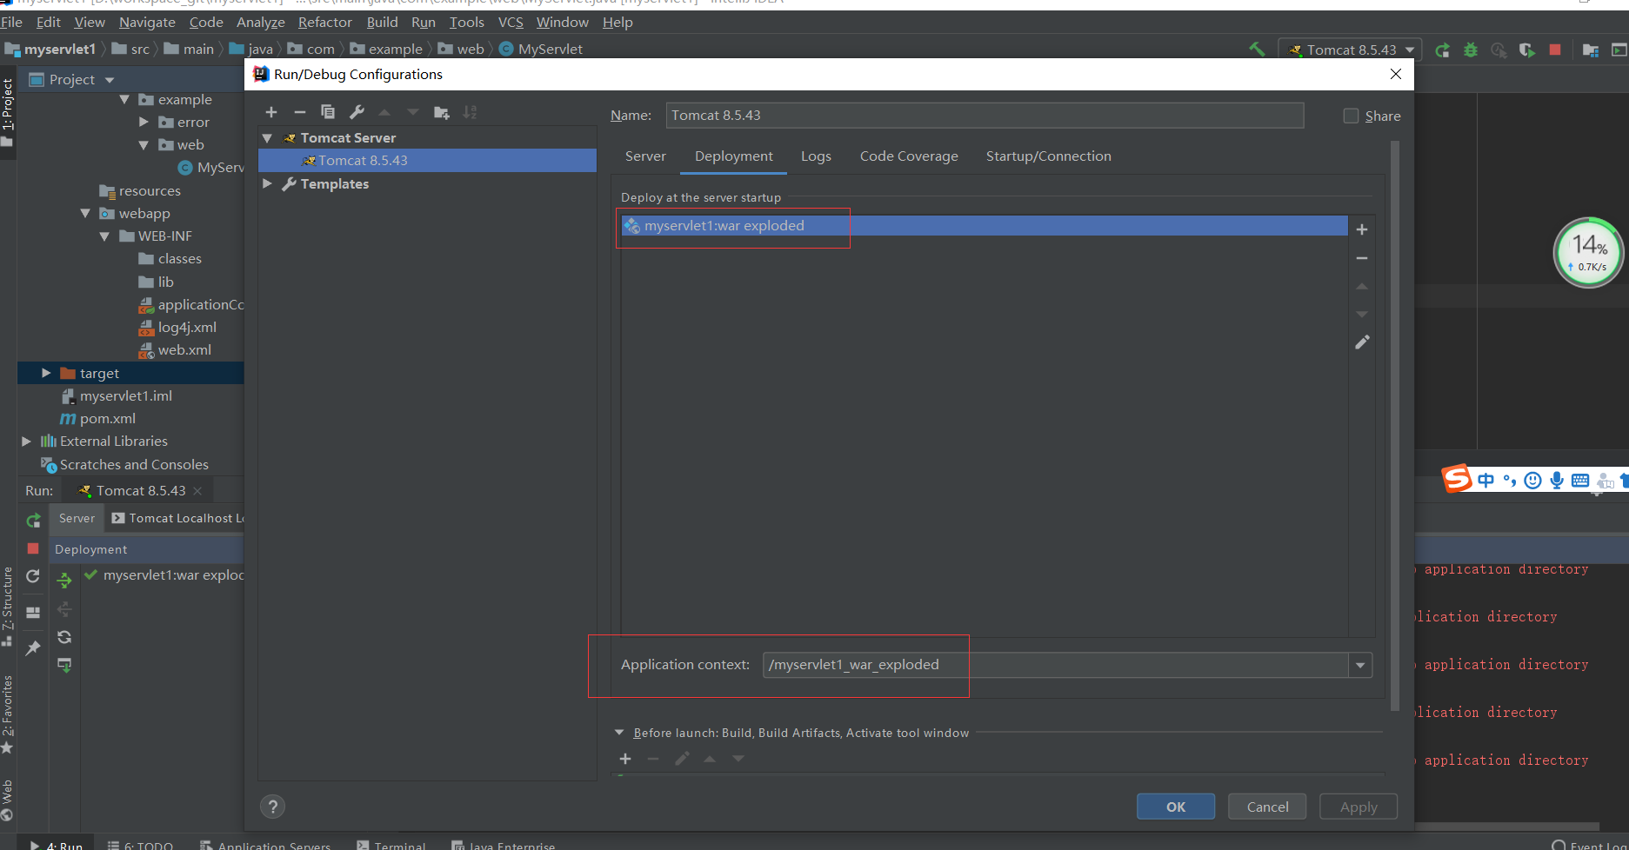The image size is (1629, 850).
Task: Open Project view dropdown
Action: pyautogui.click(x=110, y=80)
